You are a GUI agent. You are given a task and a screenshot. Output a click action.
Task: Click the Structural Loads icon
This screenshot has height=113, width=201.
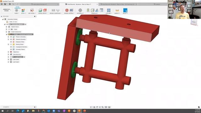click(58, 10)
